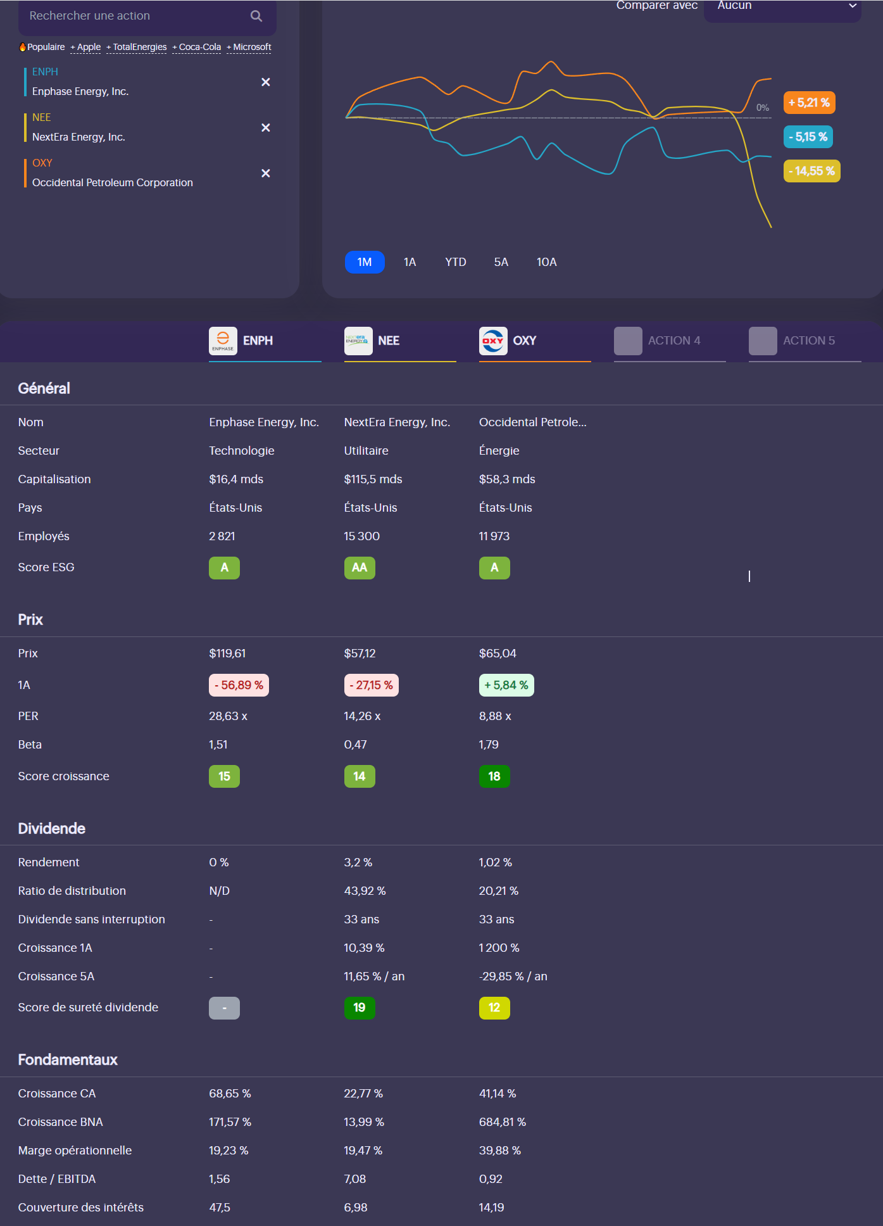Screen dimensions: 883x1226
Task: Click the 684,81 % Croissance BNA value
Action: coord(503,1122)
